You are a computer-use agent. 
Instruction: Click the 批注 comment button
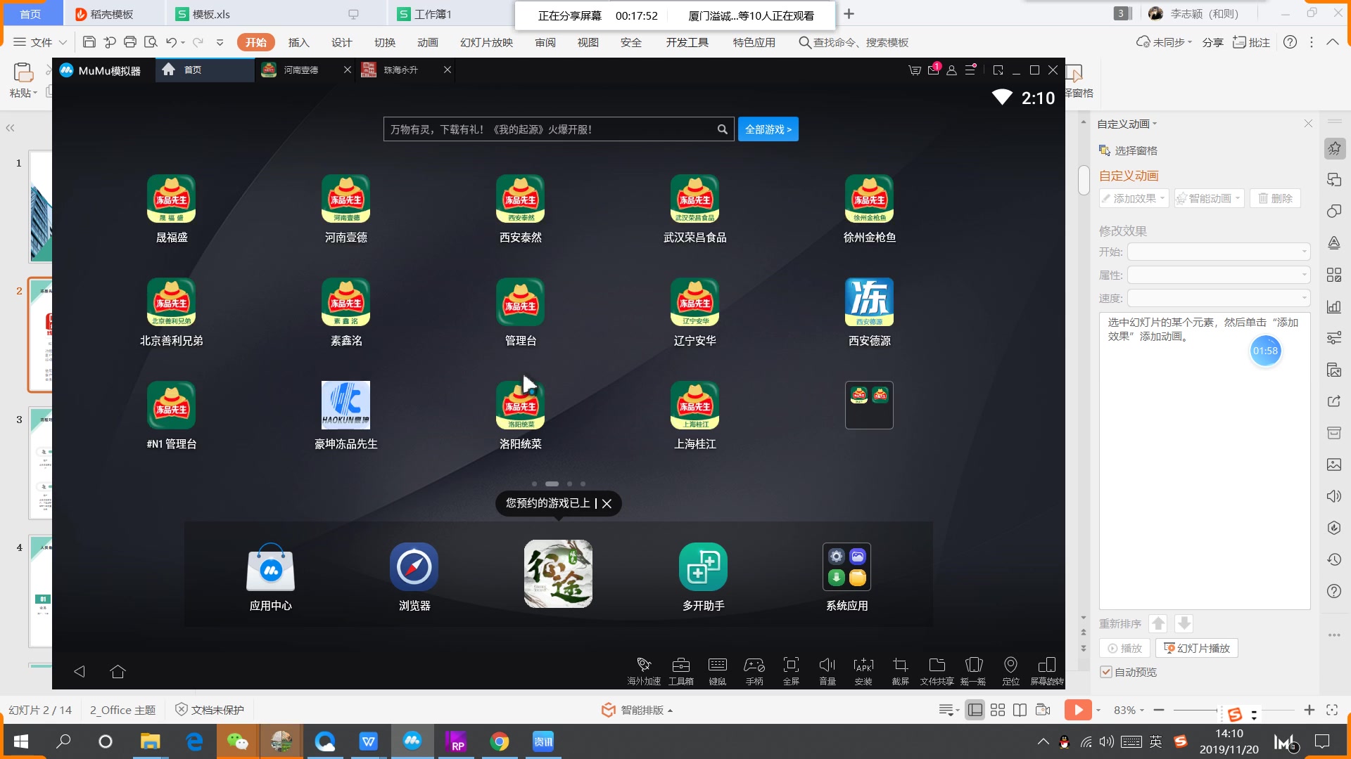[1251, 42]
